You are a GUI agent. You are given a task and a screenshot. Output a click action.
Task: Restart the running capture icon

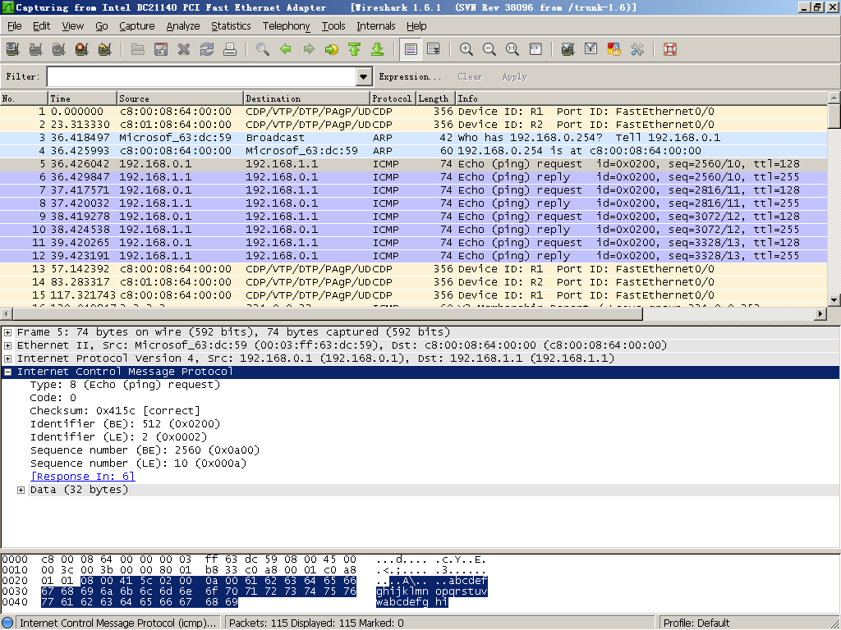tap(105, 50)
